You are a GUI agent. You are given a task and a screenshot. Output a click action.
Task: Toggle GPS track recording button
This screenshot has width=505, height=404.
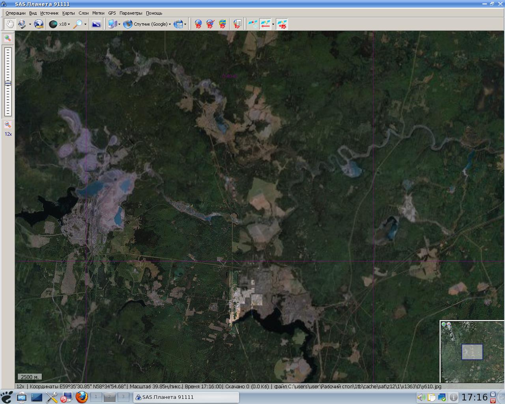click(x=266, y=24)
